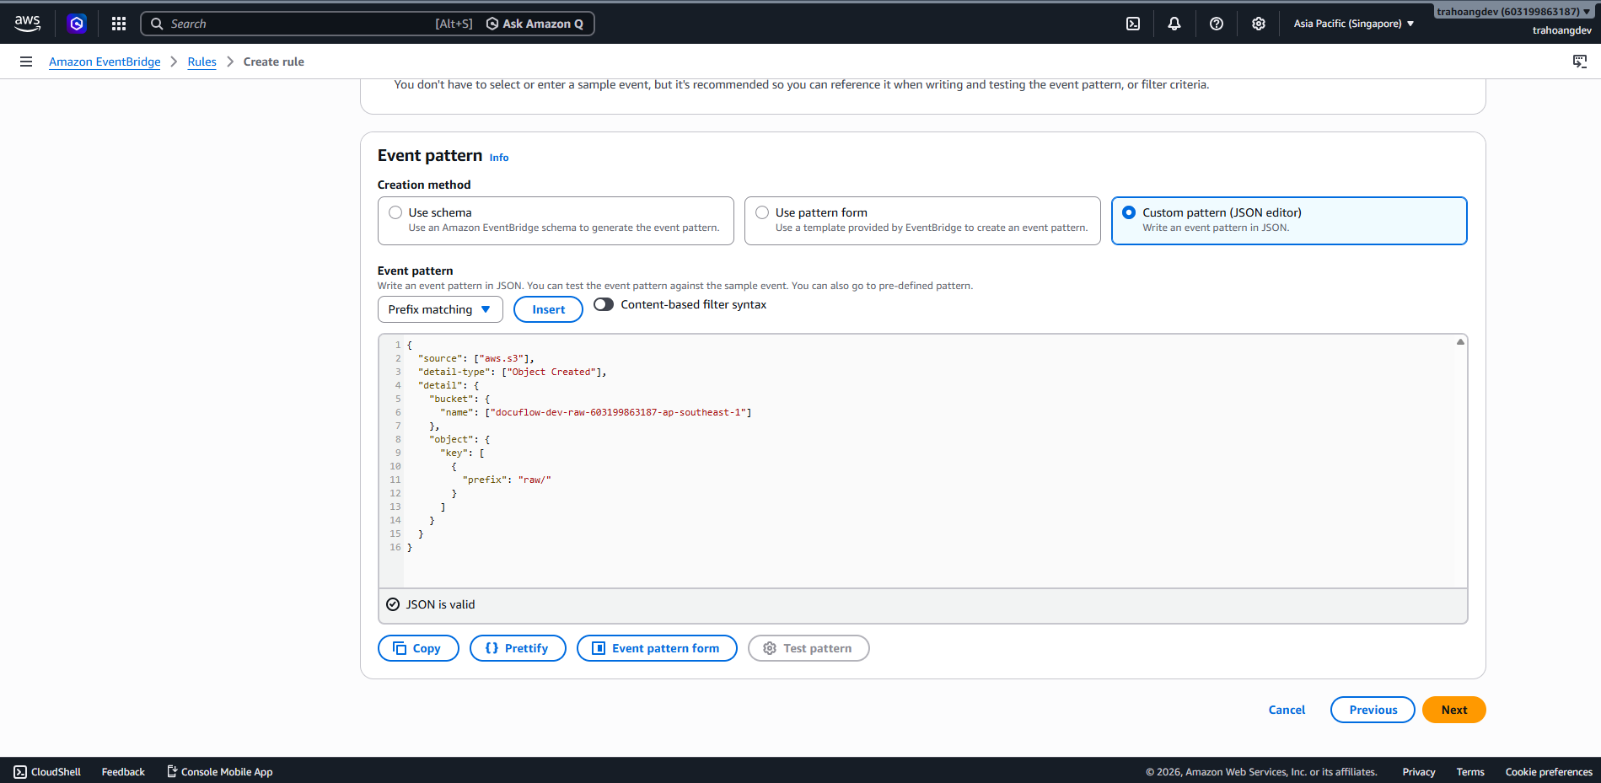Launch CloudShell from the top bar icon

(1133, 24)
